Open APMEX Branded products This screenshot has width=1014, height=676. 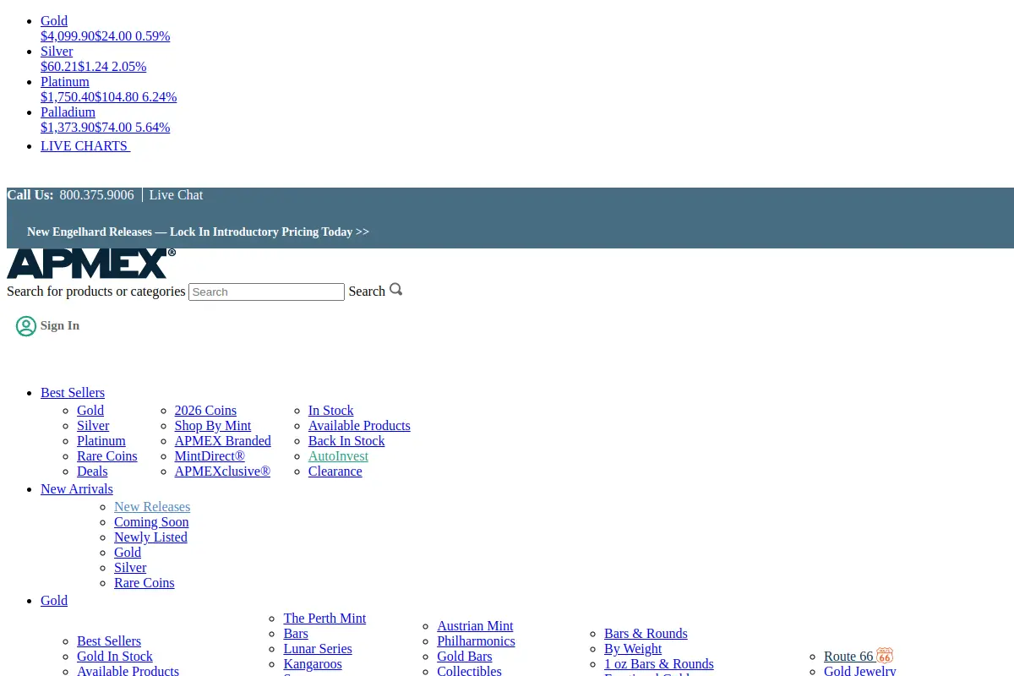(223, 441)
